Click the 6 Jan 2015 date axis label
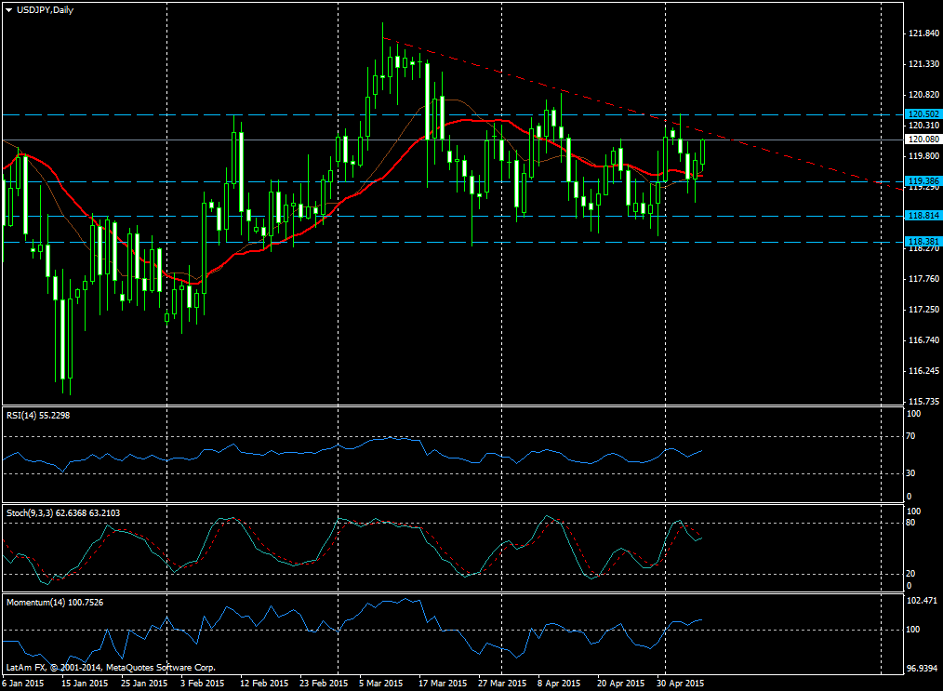Viewport: 943px width, 691px height. pyautogui.click(x=23, y=683)
